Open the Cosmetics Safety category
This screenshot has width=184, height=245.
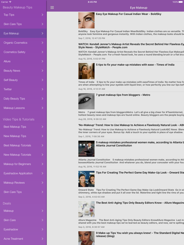click(23, 52)
